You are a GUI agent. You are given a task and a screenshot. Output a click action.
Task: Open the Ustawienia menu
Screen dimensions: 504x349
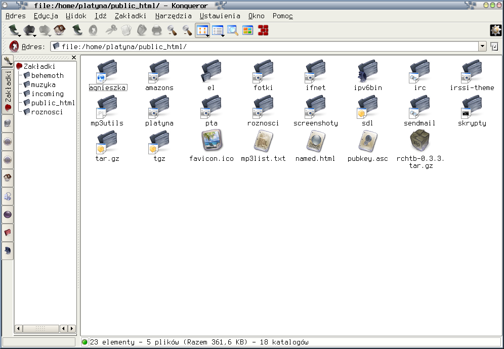tap(220, 16)
